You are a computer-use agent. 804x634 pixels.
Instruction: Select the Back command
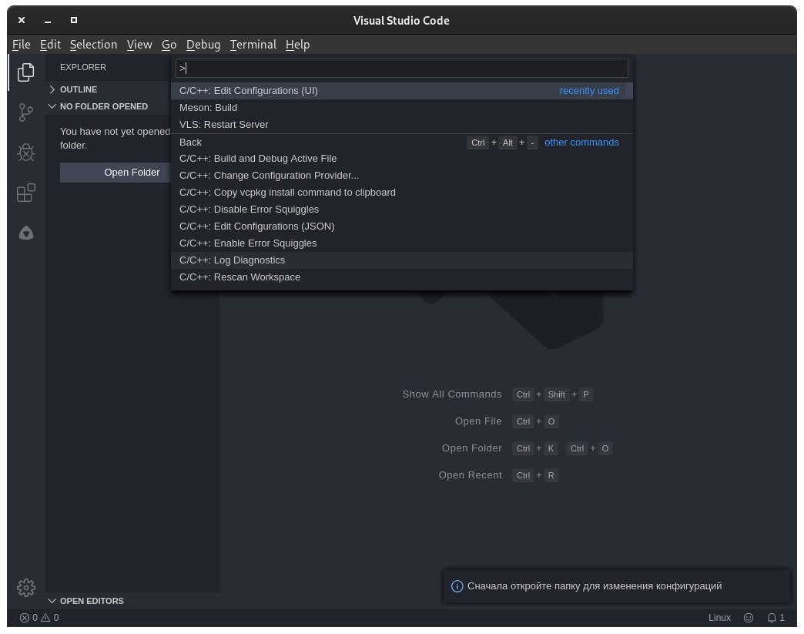click(x=401, y=142)
